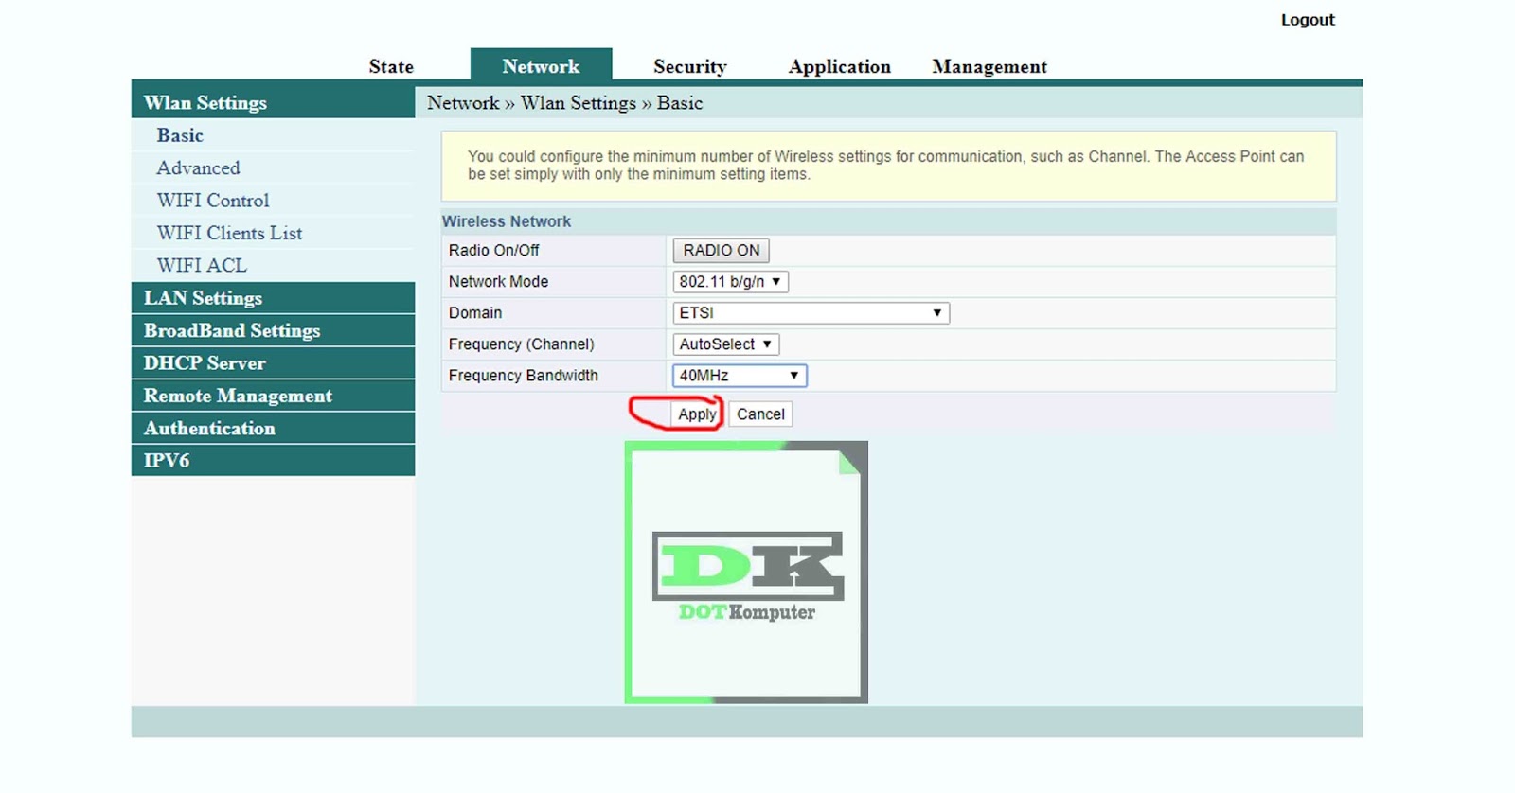Click the 'Radio On/Off' label
This screenshot has height=793, width=1515.
(493, 251)
